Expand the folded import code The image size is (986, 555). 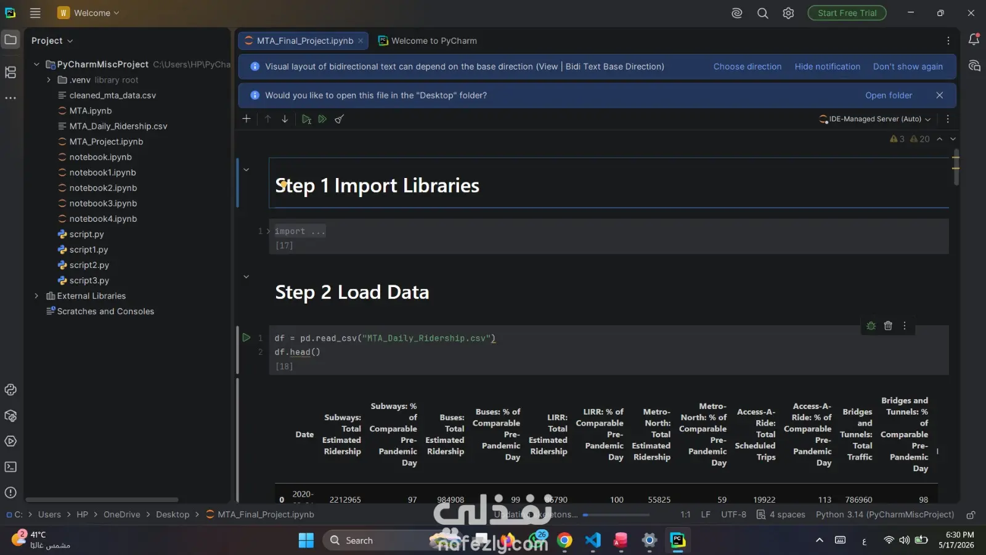click(x=268, y=231)
